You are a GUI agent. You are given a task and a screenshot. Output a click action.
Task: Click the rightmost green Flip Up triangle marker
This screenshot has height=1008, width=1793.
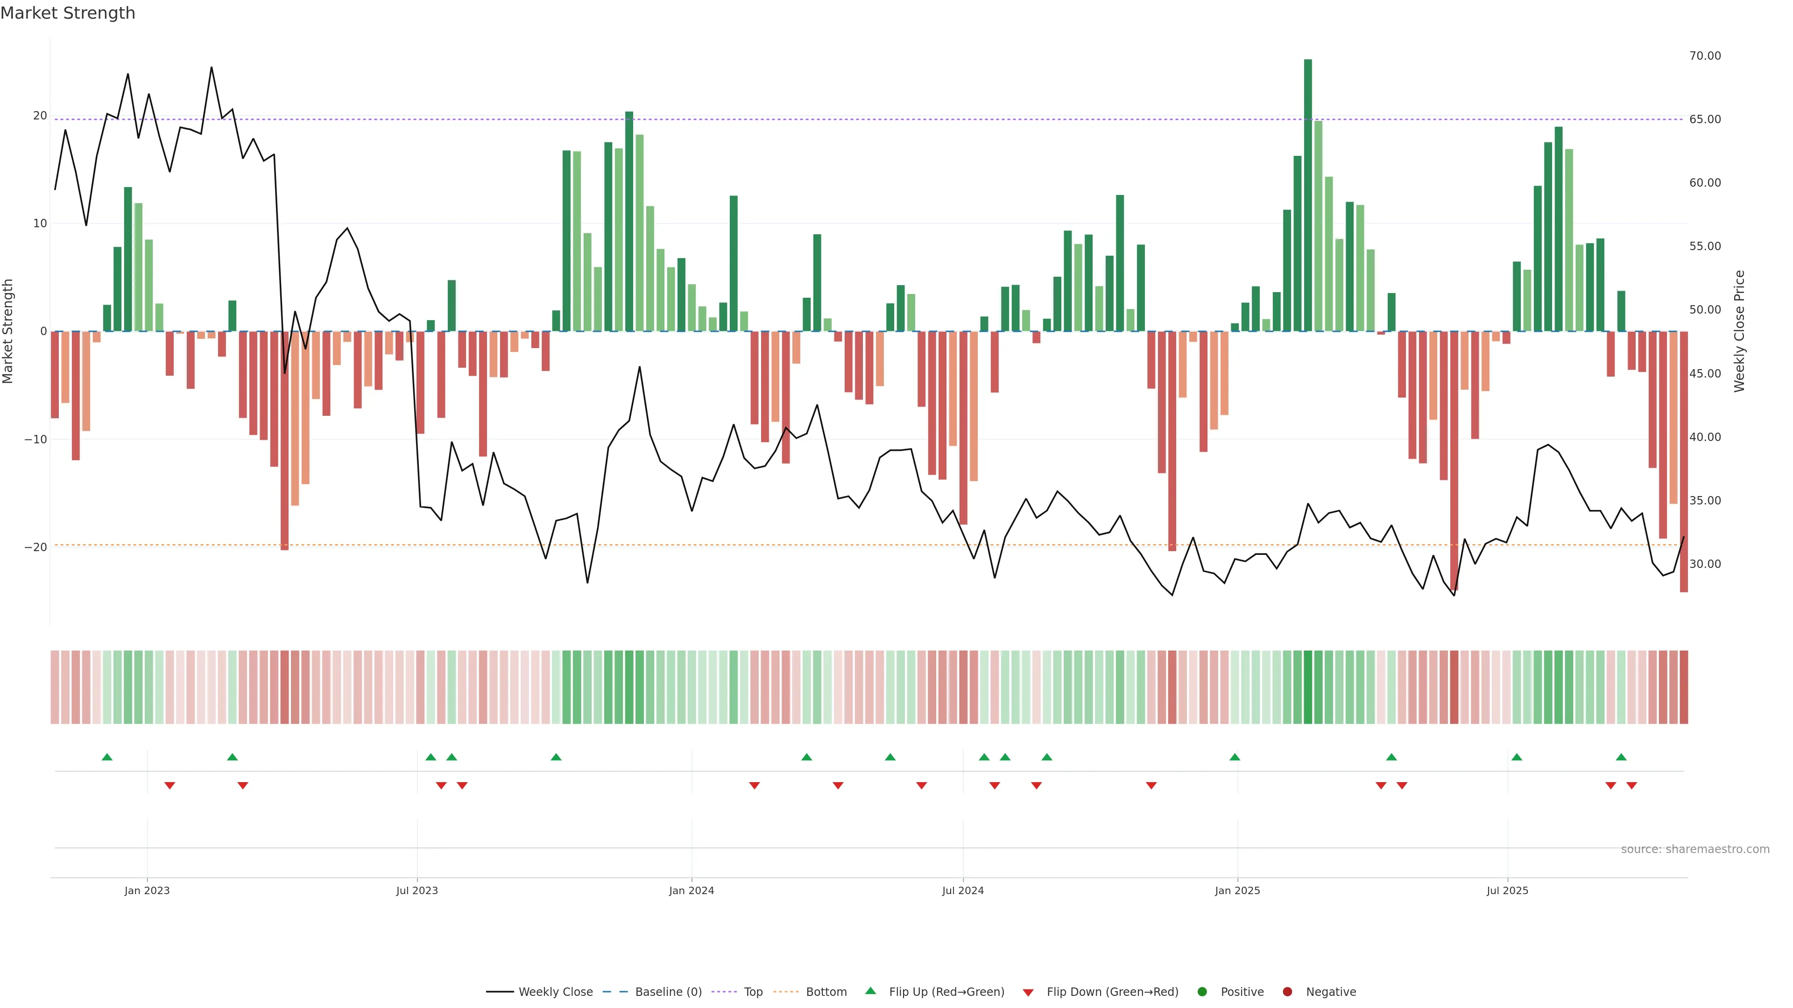tap(1621, 757)
